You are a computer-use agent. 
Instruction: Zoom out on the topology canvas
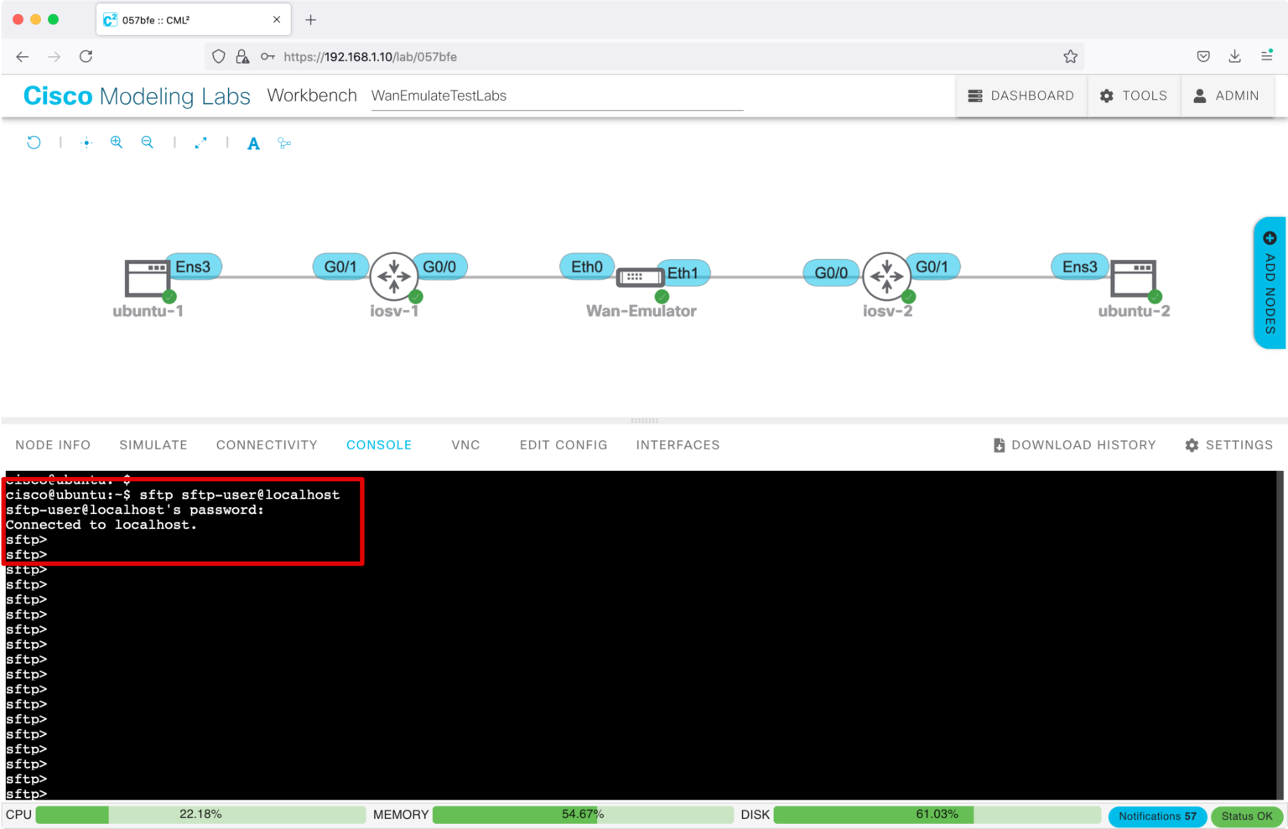[x=148, y=142]
